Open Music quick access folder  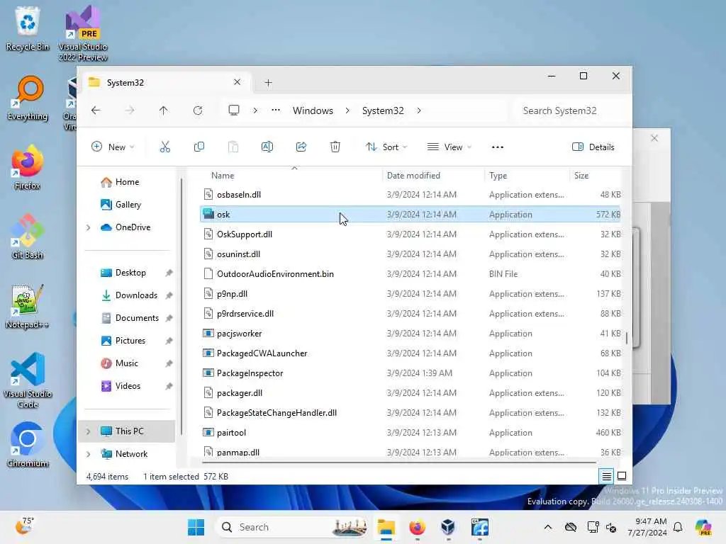pos(119,363)
